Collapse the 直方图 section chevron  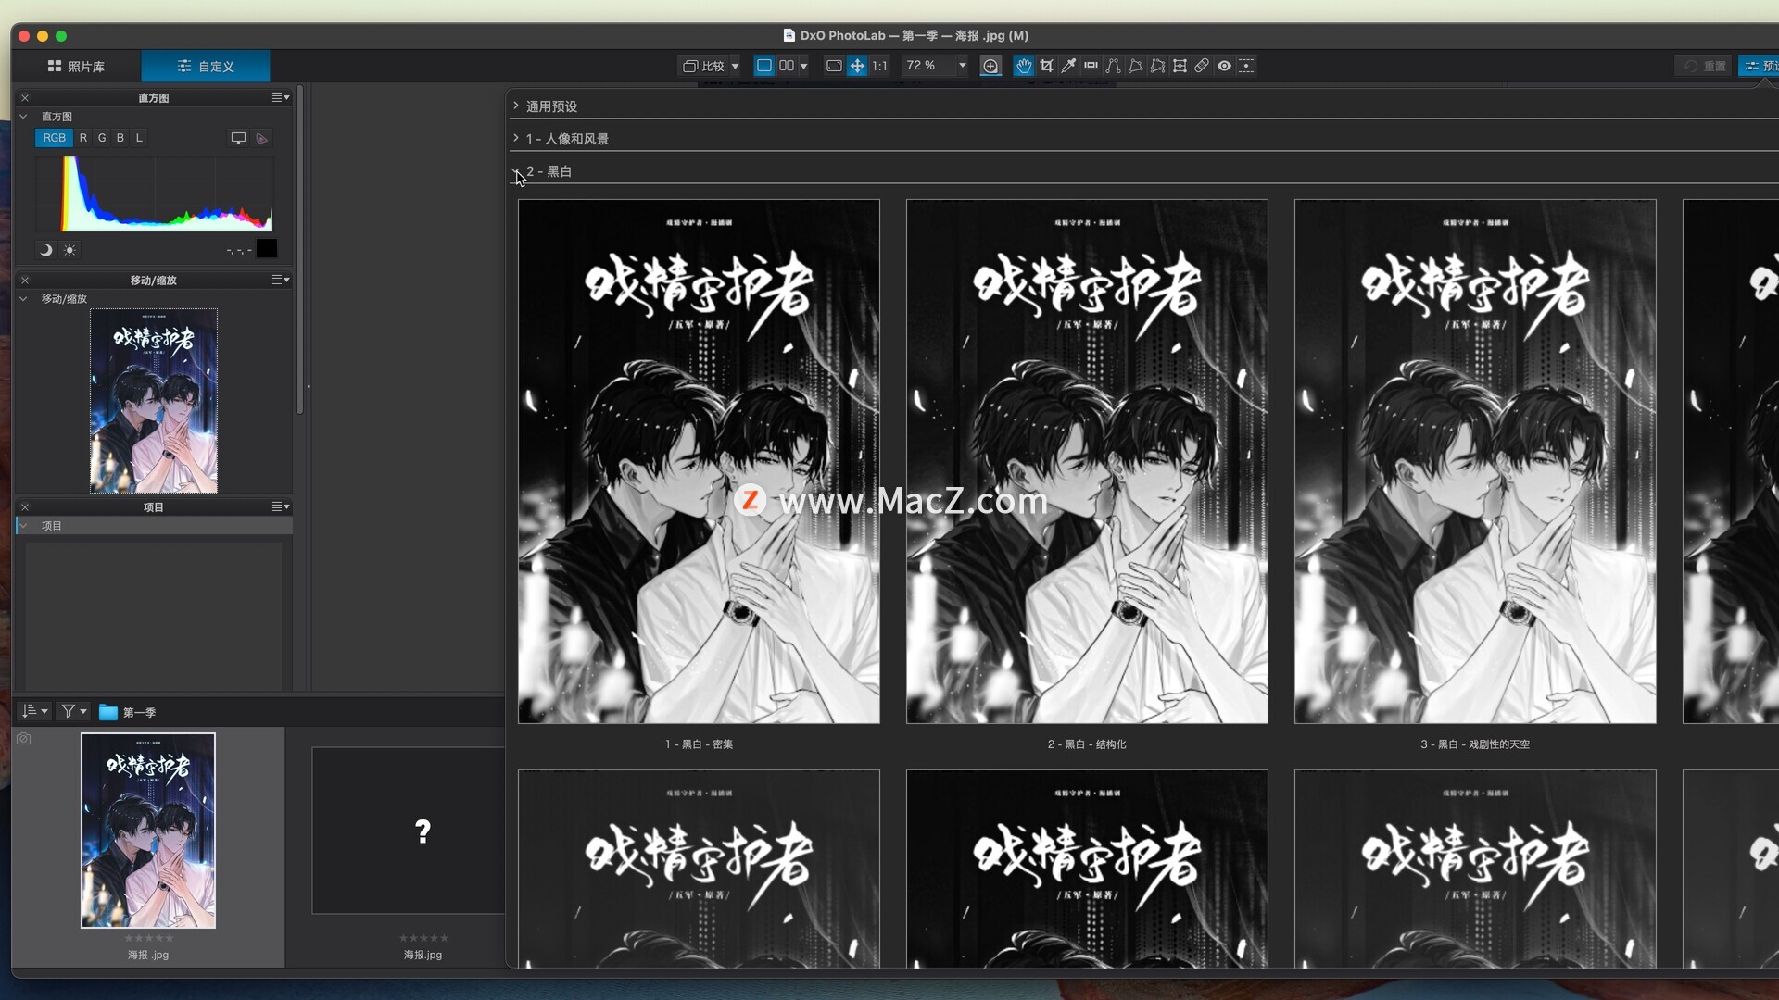click(x=23, y=117)
